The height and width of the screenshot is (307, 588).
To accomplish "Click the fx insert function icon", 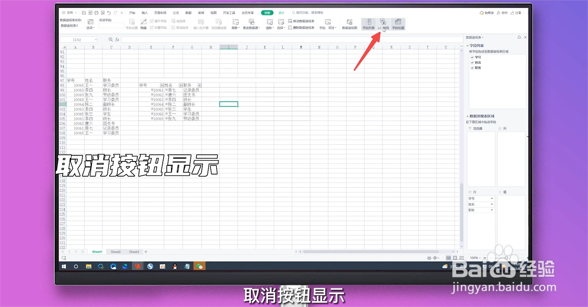I will pyautogui.click(x=117, y=40).
